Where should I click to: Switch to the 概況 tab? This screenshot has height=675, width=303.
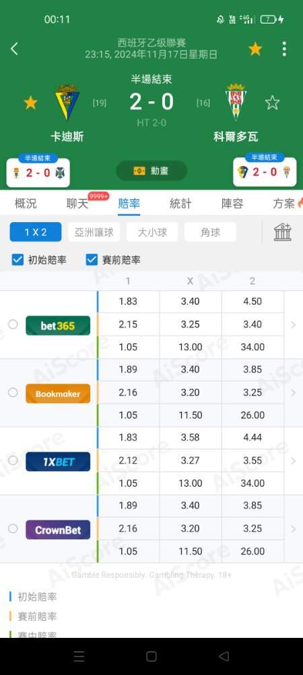tap(26, 204)
